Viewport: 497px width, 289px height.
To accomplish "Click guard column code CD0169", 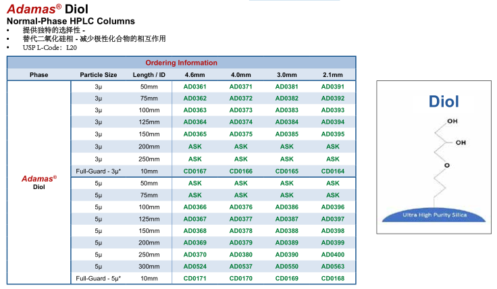I will 286,279.
